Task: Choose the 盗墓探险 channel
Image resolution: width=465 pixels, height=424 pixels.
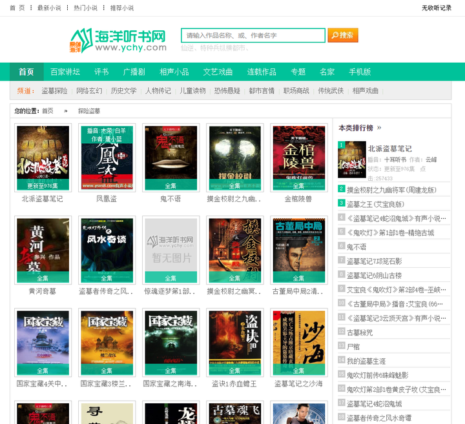Action: click(54, 90)
